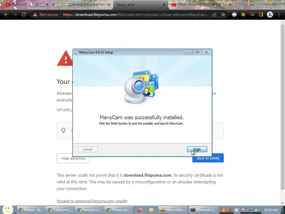Click Cancel in ManyCam Setup dialog
This screenshot has height=214, width=285.
[x=88, y=149]
